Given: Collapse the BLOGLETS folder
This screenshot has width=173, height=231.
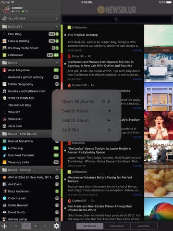Looking at the screenshot, I should click(57, 26).
